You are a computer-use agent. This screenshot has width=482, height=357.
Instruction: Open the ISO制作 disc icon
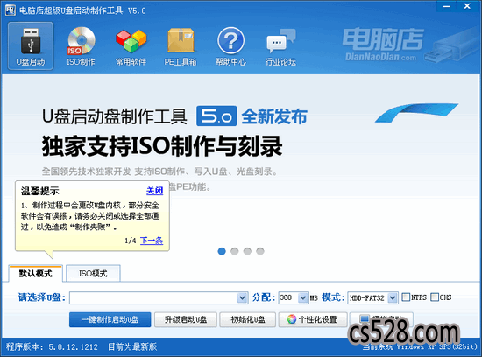81,46
